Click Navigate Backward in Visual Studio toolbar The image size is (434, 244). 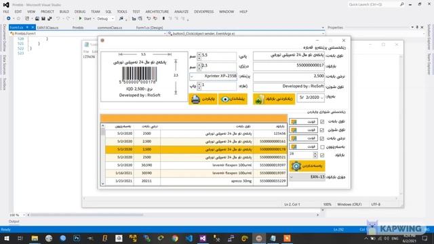click(9, 18)
